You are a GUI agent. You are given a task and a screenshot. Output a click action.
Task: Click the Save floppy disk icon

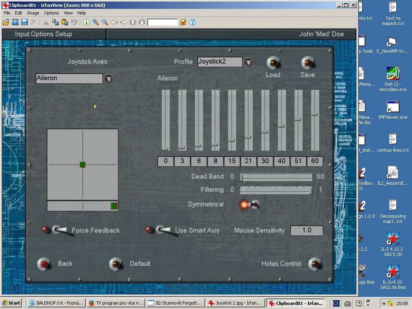(x=25, y=22)
